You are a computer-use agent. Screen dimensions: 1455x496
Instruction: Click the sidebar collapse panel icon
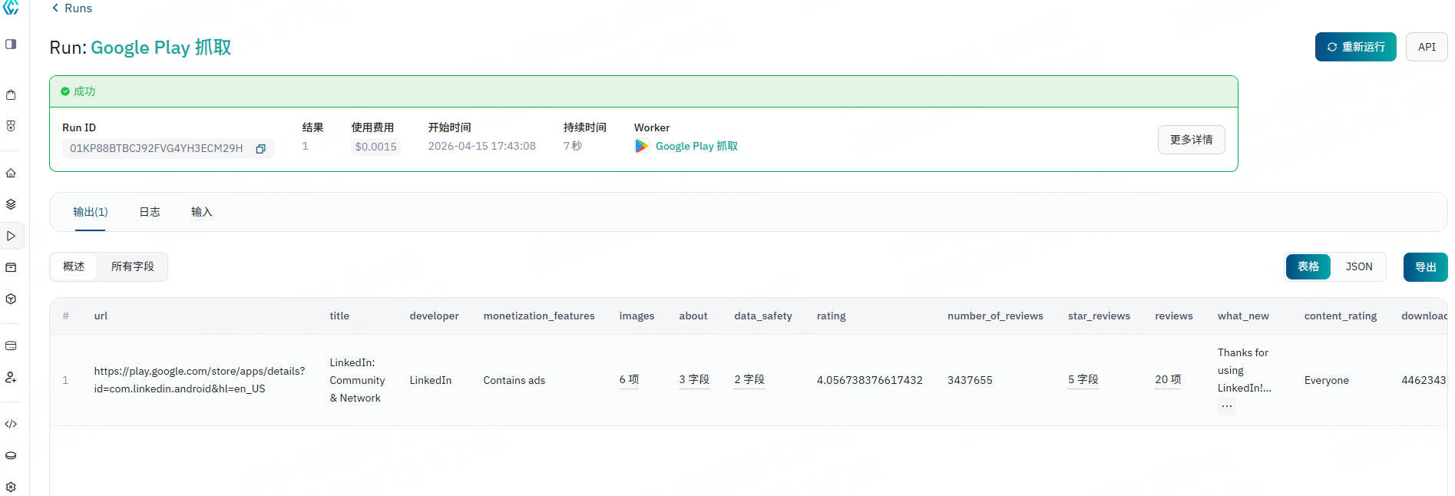pos(11,45)
